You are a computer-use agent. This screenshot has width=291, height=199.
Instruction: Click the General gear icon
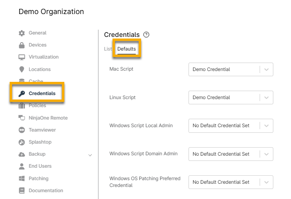22,33
